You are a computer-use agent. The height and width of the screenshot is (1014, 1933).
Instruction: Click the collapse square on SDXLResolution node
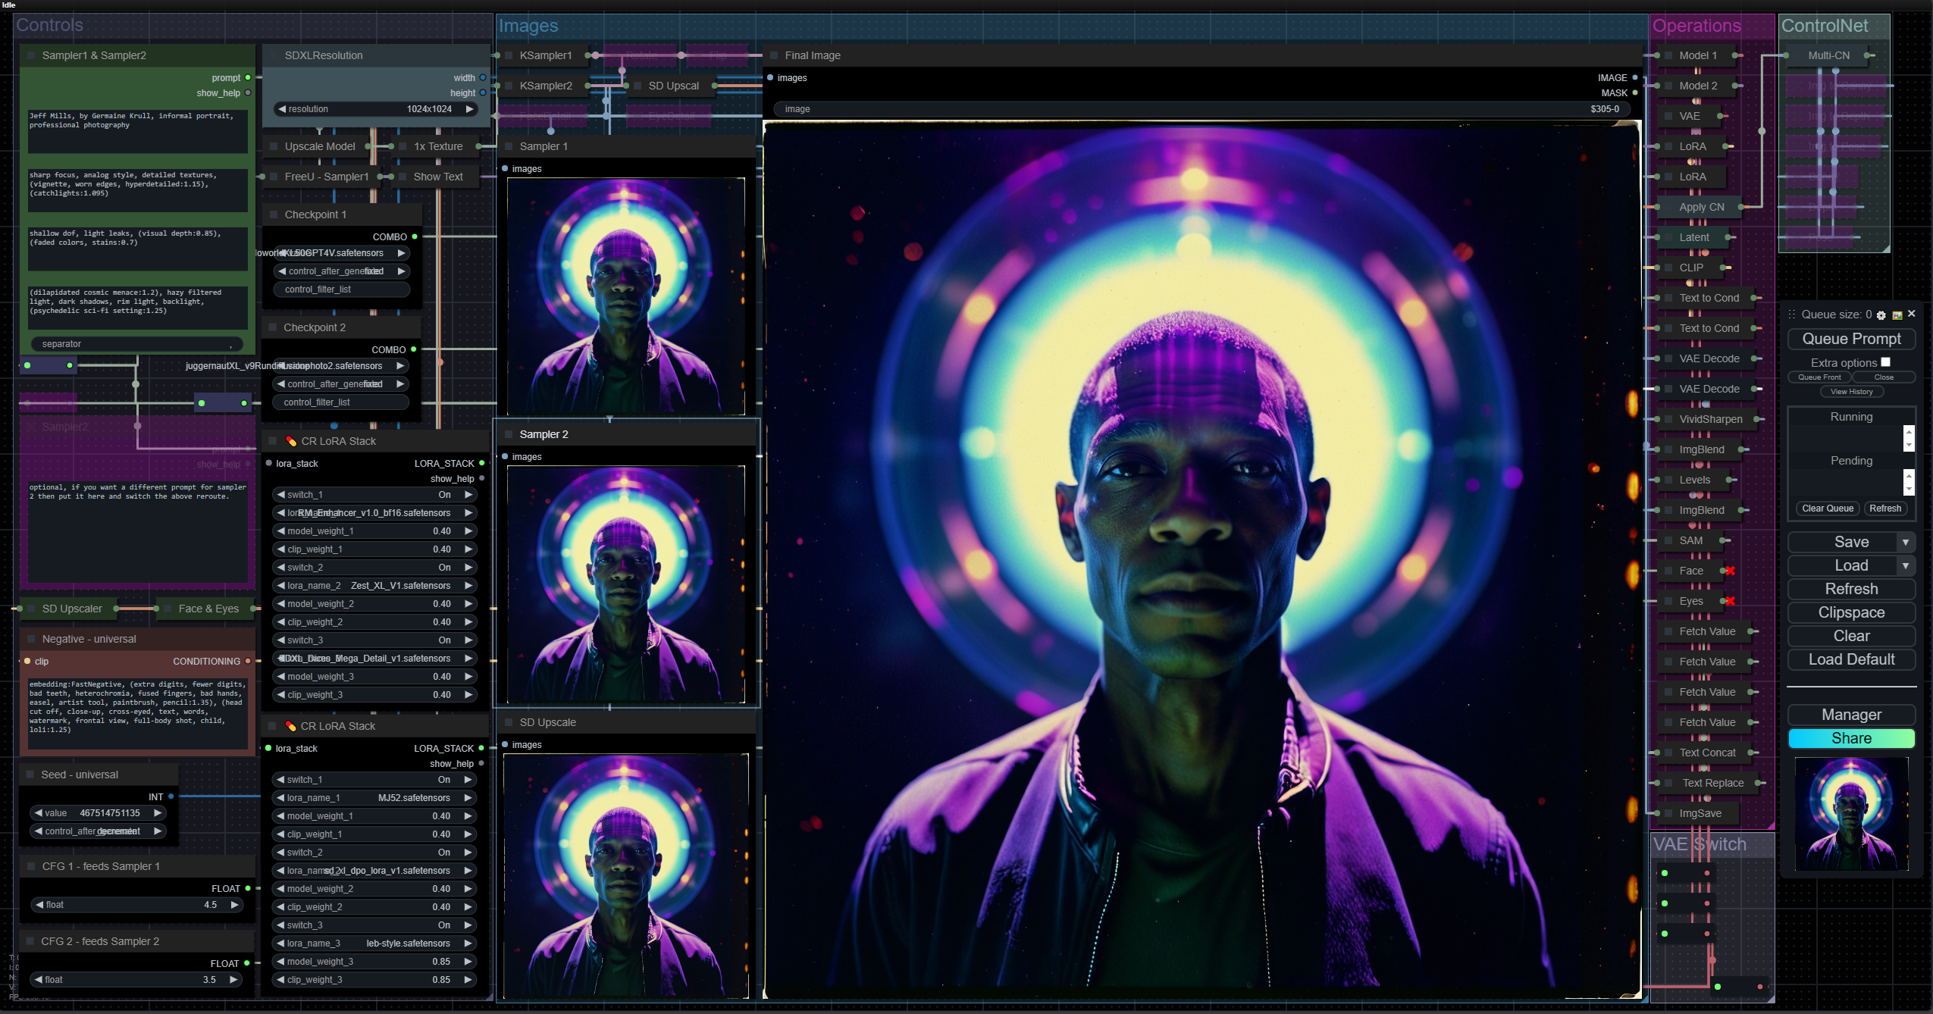[x=274, y=55]
